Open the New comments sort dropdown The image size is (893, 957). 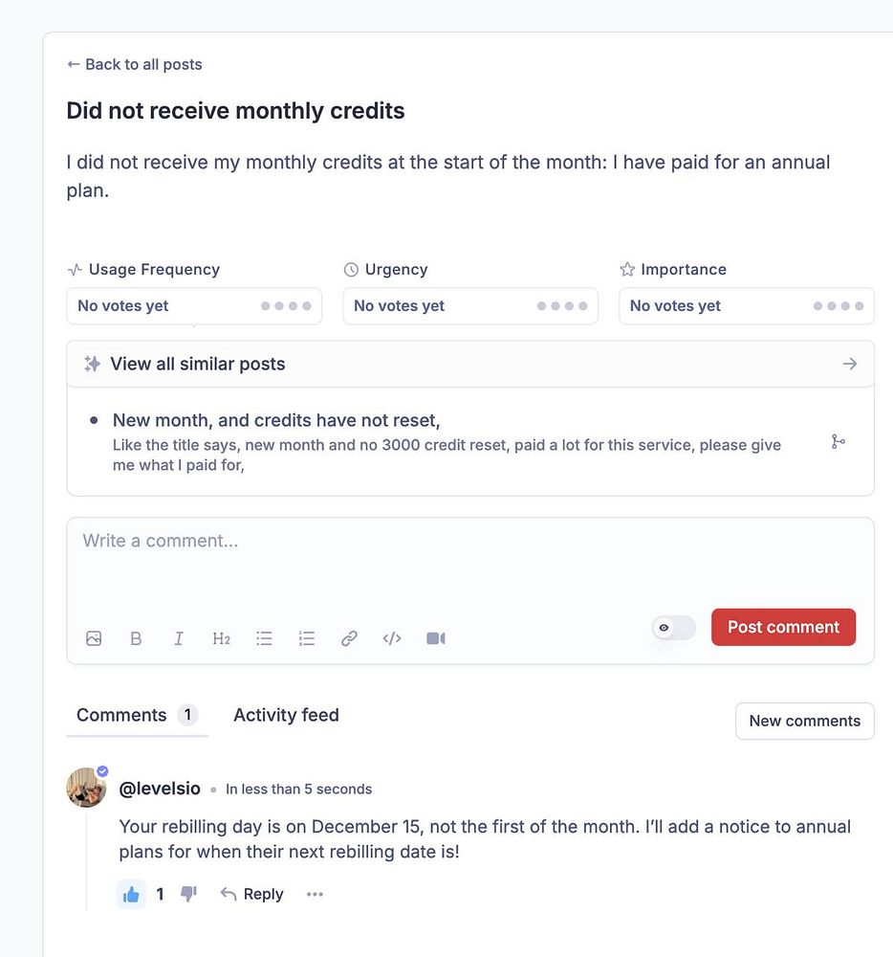(x=804, y=721)
